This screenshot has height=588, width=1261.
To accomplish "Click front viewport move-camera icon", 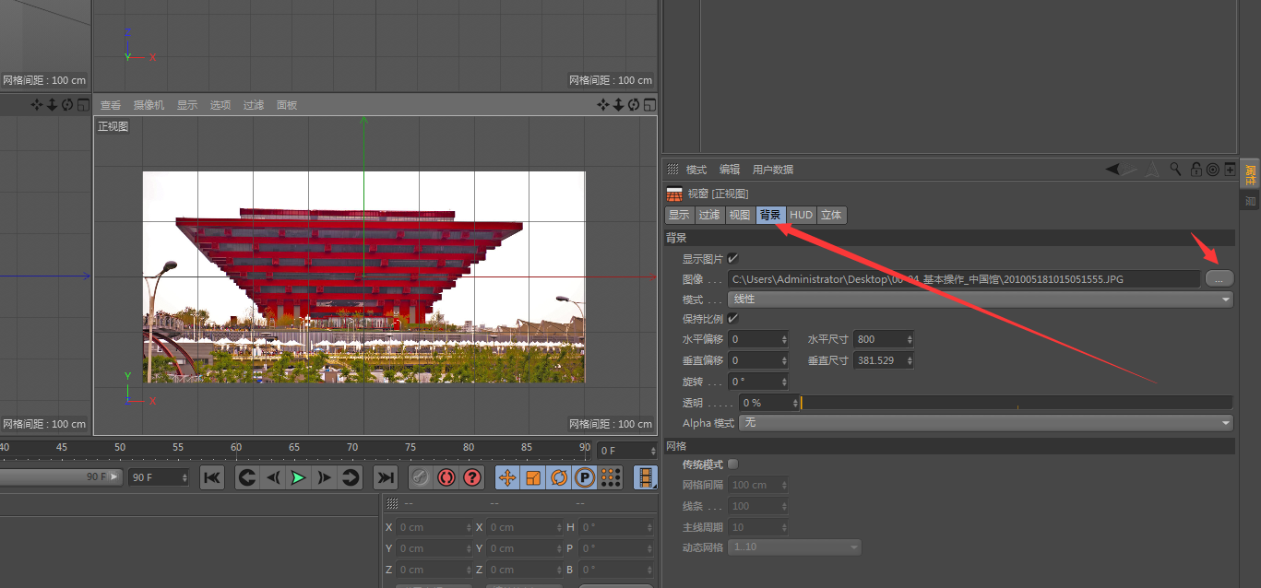I will (x=604, y=105).
